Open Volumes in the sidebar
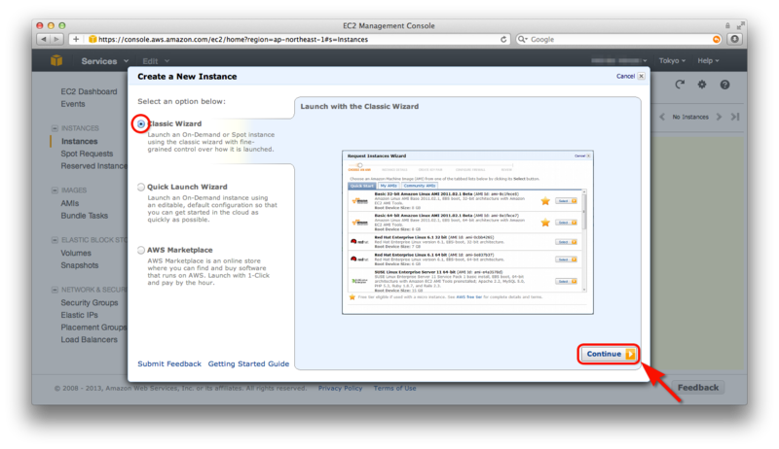The image size is (779, 449). (x=76, y=253)
